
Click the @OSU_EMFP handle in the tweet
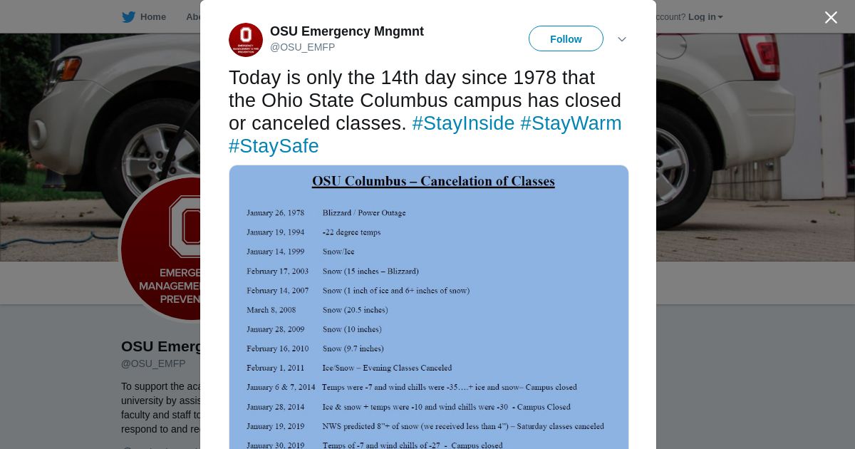tap(302, 47)
